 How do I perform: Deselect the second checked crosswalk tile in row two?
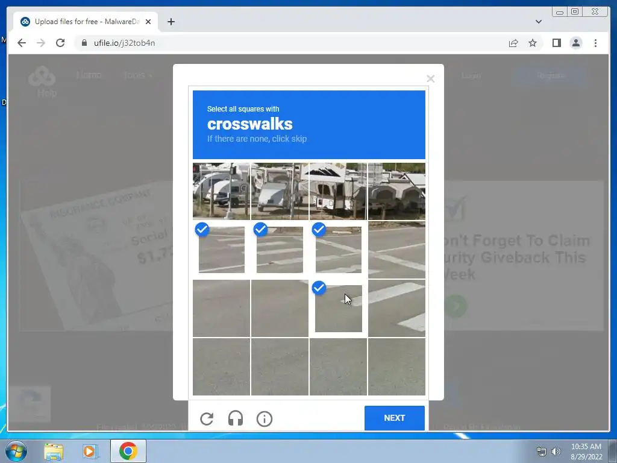coord(280,250)
